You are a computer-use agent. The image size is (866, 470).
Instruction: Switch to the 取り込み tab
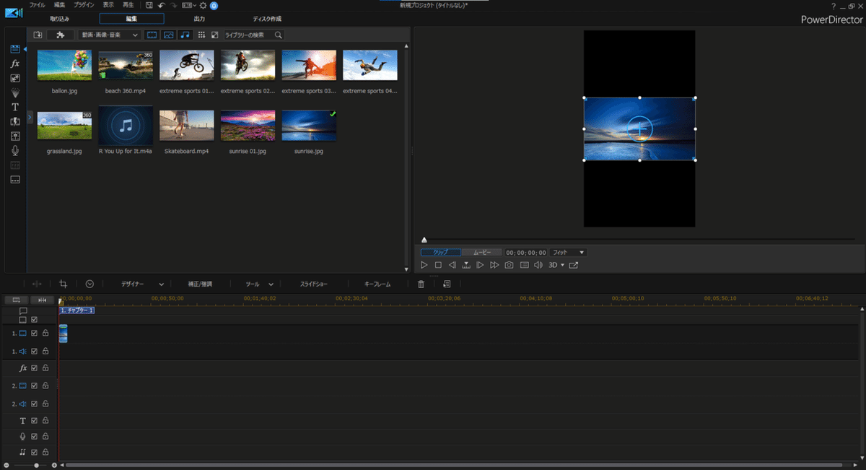(60, 19)
